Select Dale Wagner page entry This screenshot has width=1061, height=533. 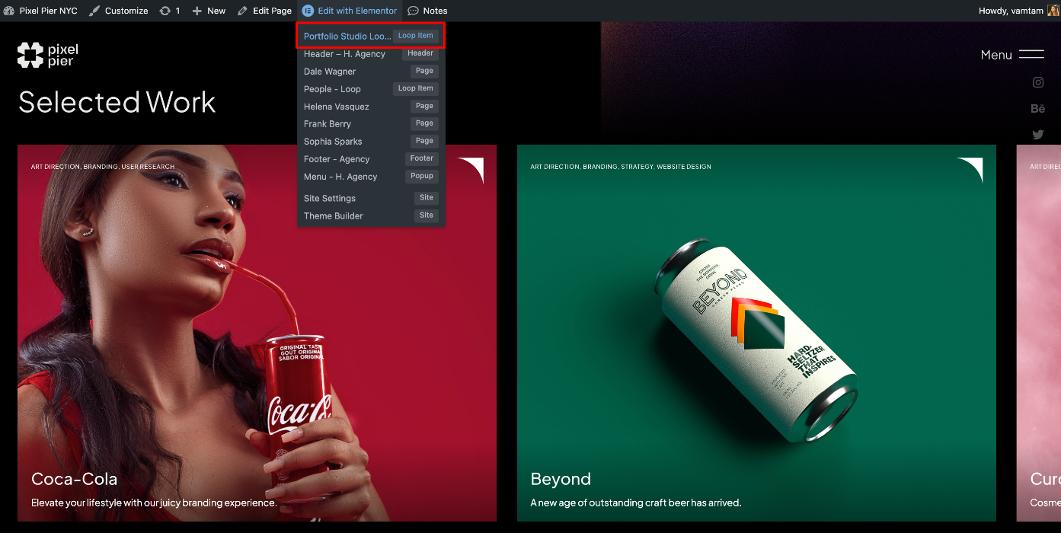tap(371, 71)
